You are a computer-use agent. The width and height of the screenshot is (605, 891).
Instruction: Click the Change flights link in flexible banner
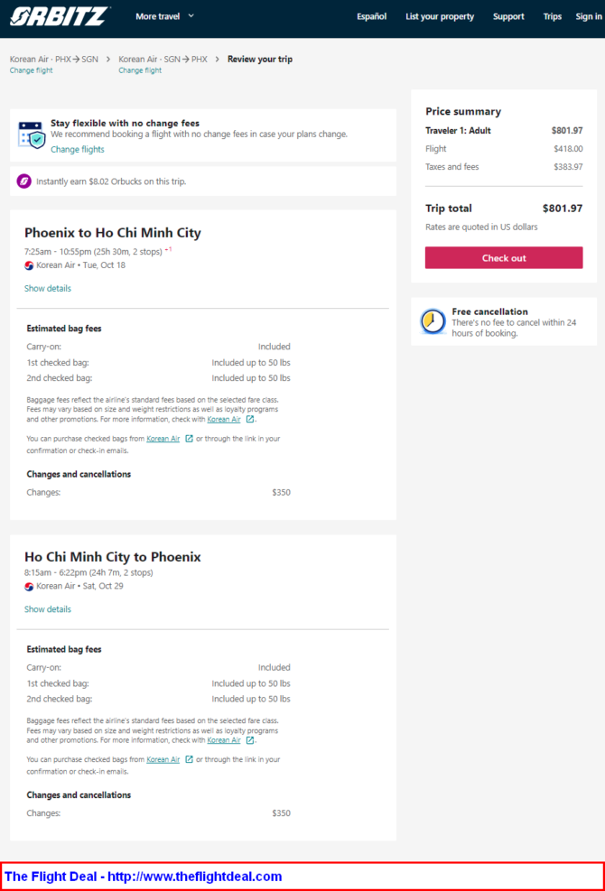click(x=78, y=150)
